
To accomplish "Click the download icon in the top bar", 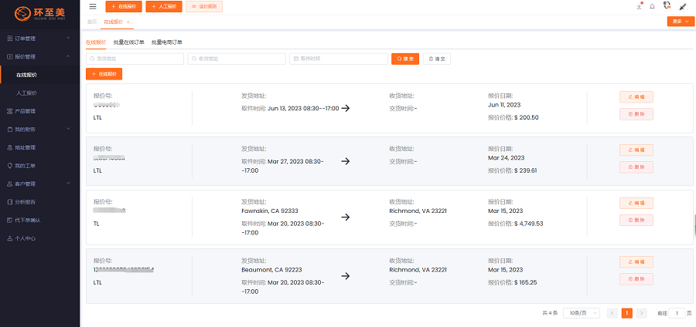I will [637, 7].
